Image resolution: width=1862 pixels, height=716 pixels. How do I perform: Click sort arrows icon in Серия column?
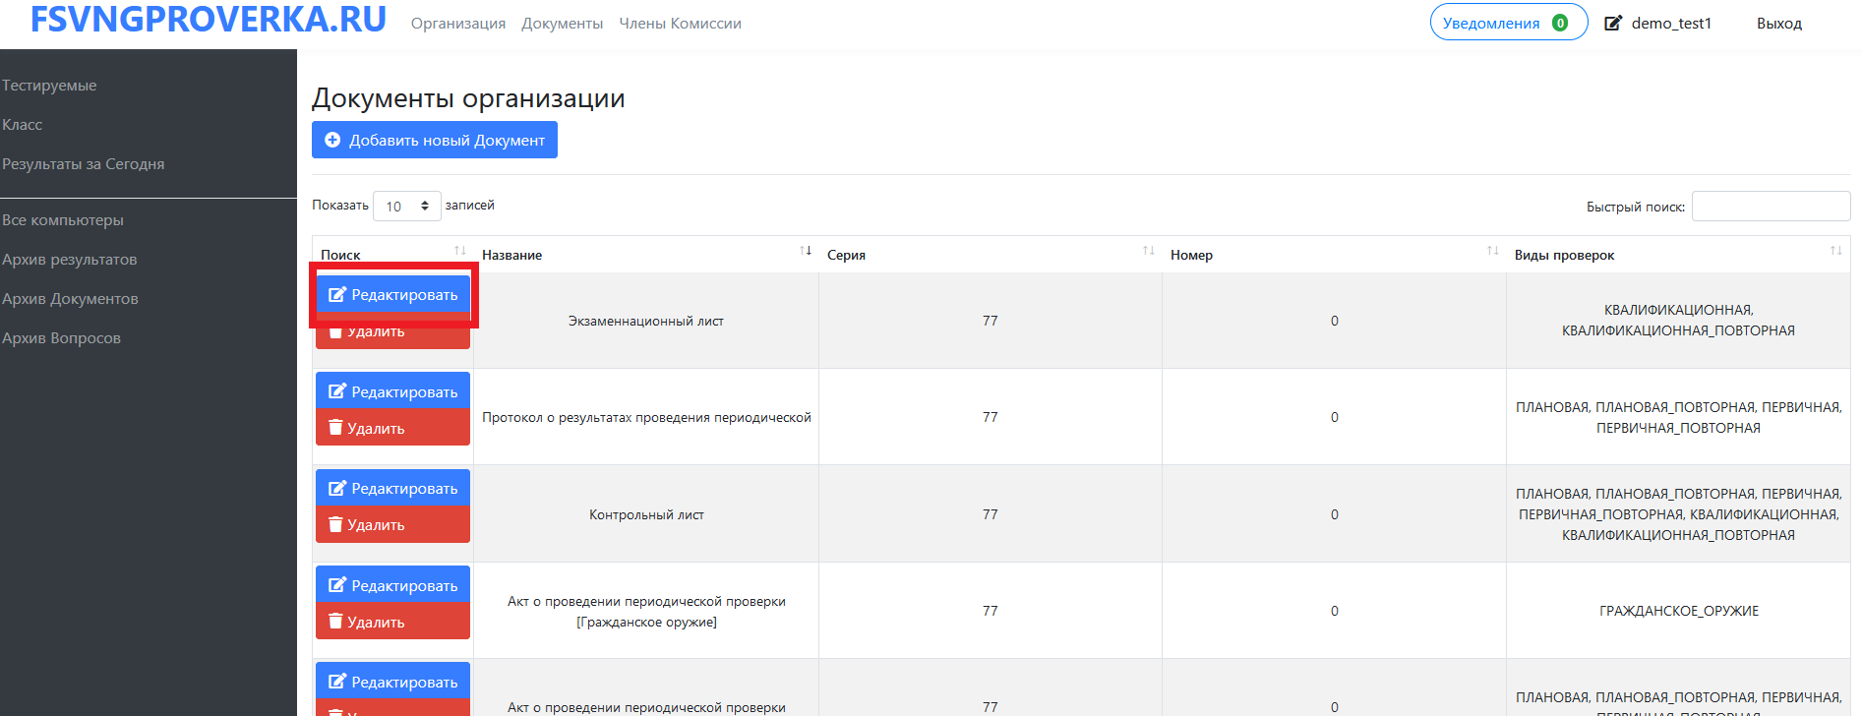[1148, 251]
